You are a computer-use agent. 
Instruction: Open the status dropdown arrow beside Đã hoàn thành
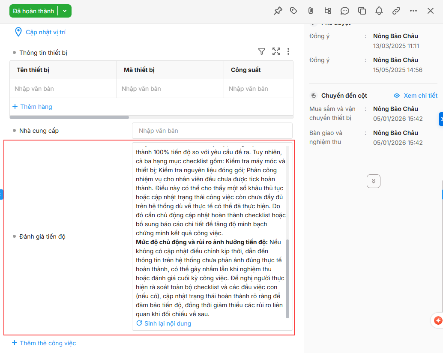pos(65,11)
